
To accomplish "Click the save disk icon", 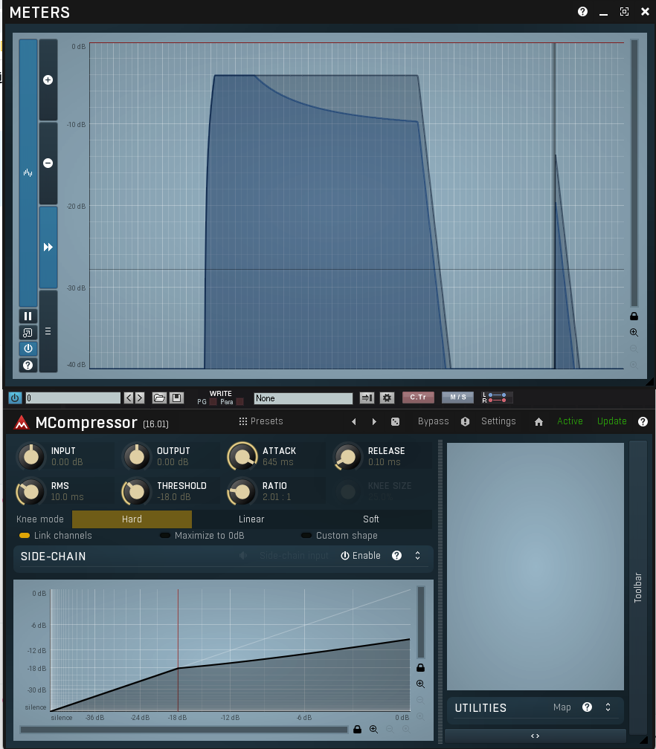I will click(176, 398).
